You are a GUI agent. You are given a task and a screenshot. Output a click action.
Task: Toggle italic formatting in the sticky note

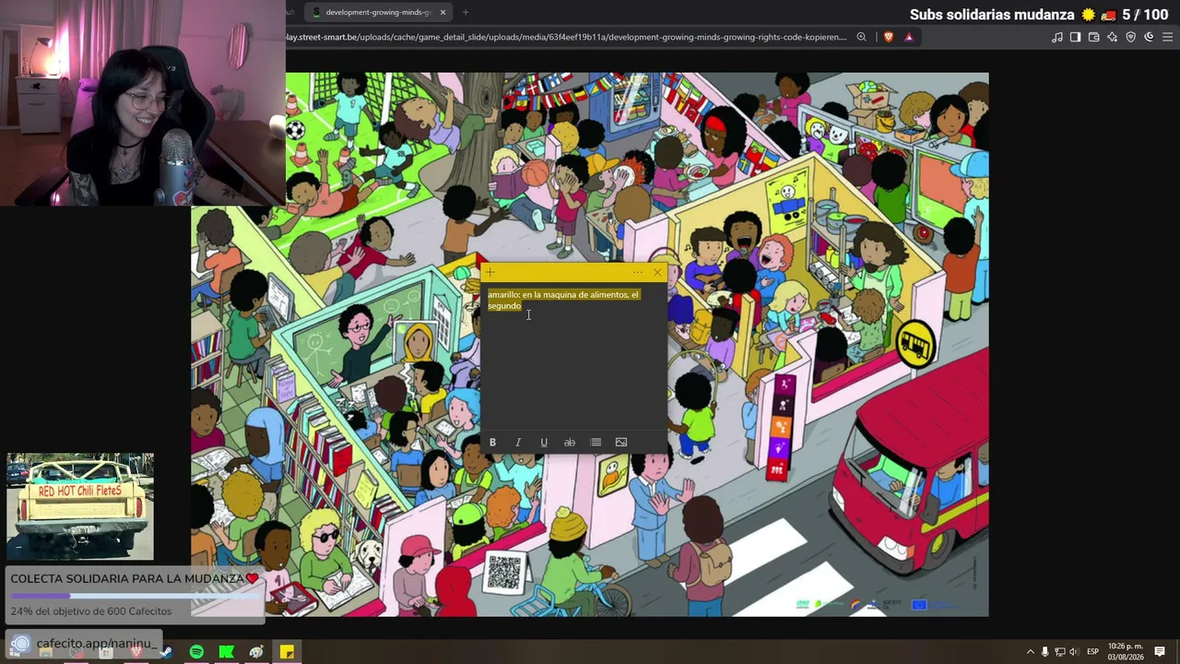click(518, 443)
